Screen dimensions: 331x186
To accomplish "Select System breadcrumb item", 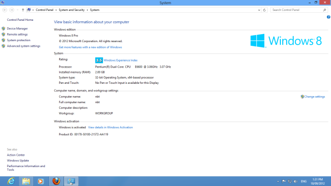I will pyautogui.click(x=95, y=10).
